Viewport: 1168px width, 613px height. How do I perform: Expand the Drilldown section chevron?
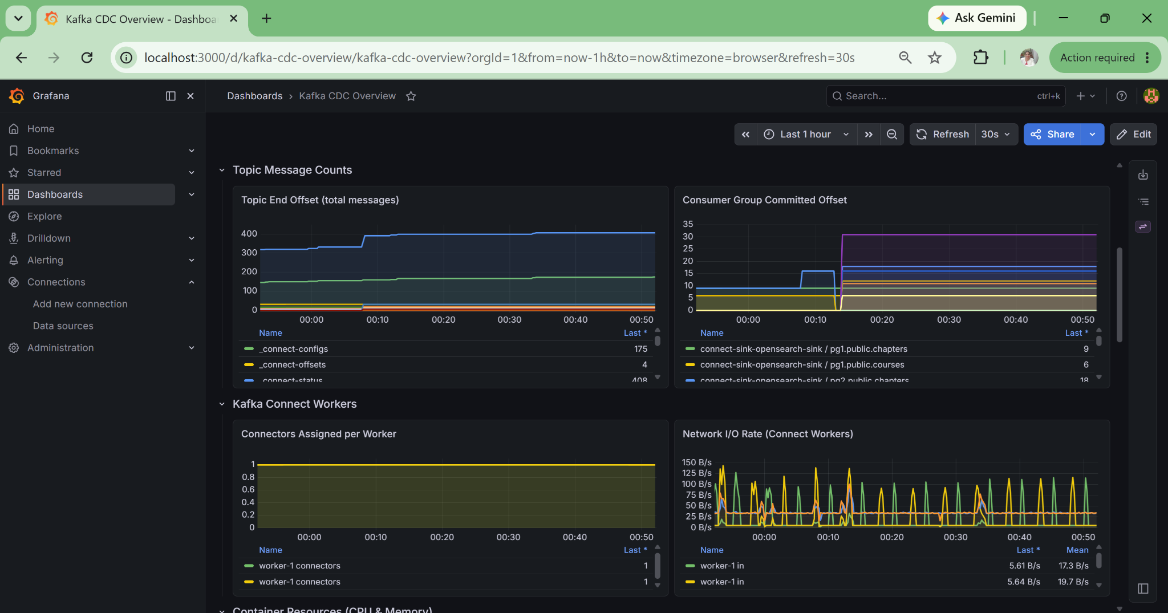pos(192,238)
